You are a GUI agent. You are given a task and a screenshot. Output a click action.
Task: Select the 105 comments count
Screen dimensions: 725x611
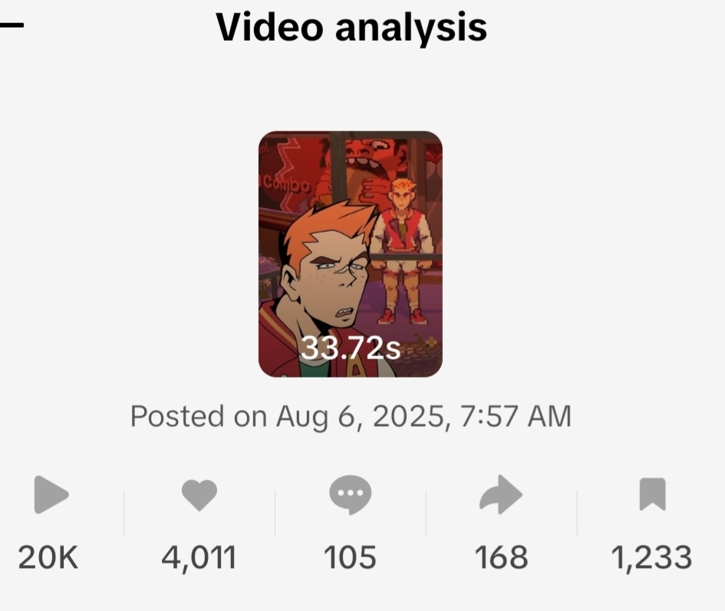tap(350, 557)
